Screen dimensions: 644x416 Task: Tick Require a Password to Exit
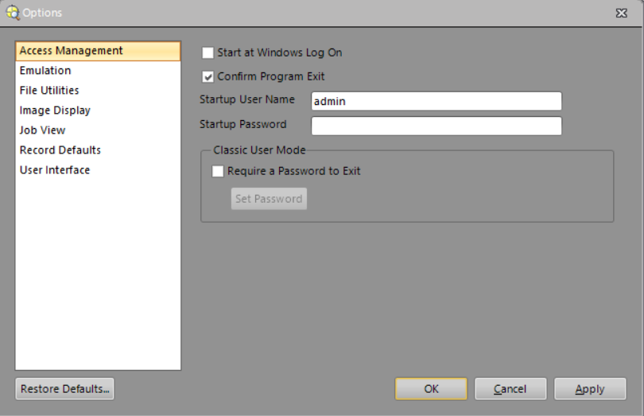pyautogui.click(x=218, y=171)
